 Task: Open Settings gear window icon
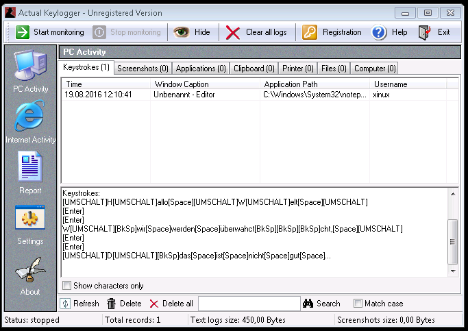[x=30, y=217]
